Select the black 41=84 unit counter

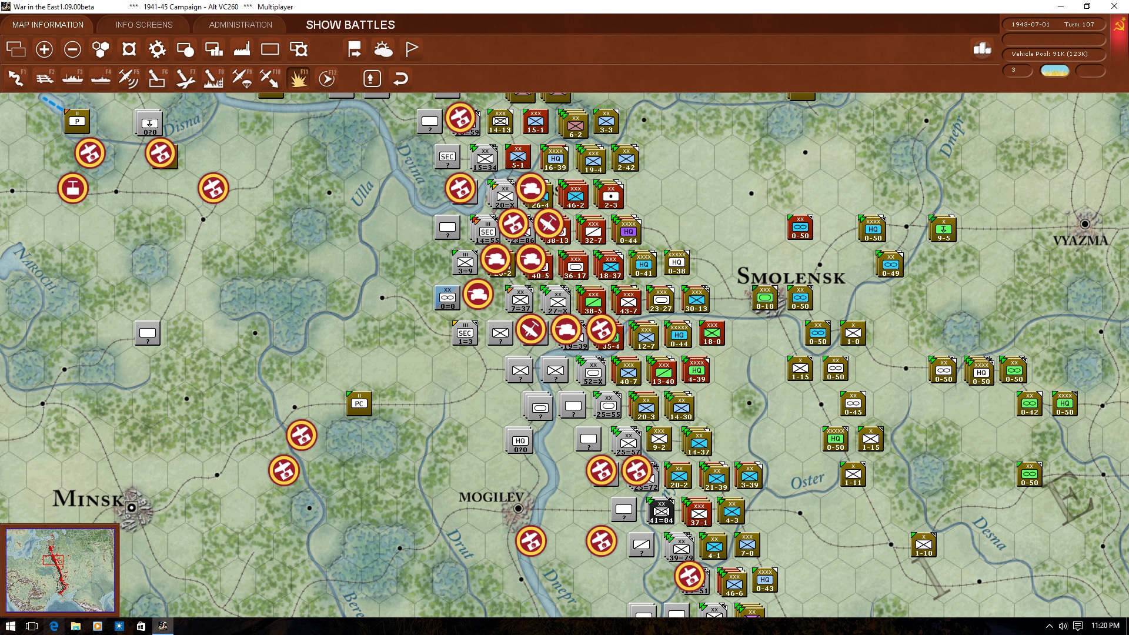[x=662, y=512]
